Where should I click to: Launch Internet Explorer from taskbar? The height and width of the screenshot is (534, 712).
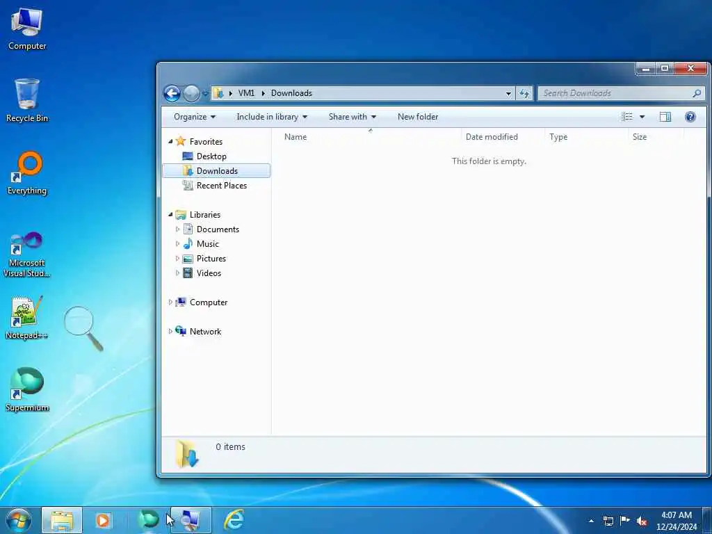234,520
